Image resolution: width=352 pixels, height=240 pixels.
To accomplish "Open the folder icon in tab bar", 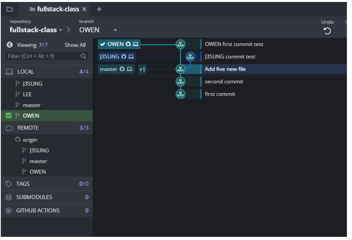I will pyautogui.click(x=10, y=9).
